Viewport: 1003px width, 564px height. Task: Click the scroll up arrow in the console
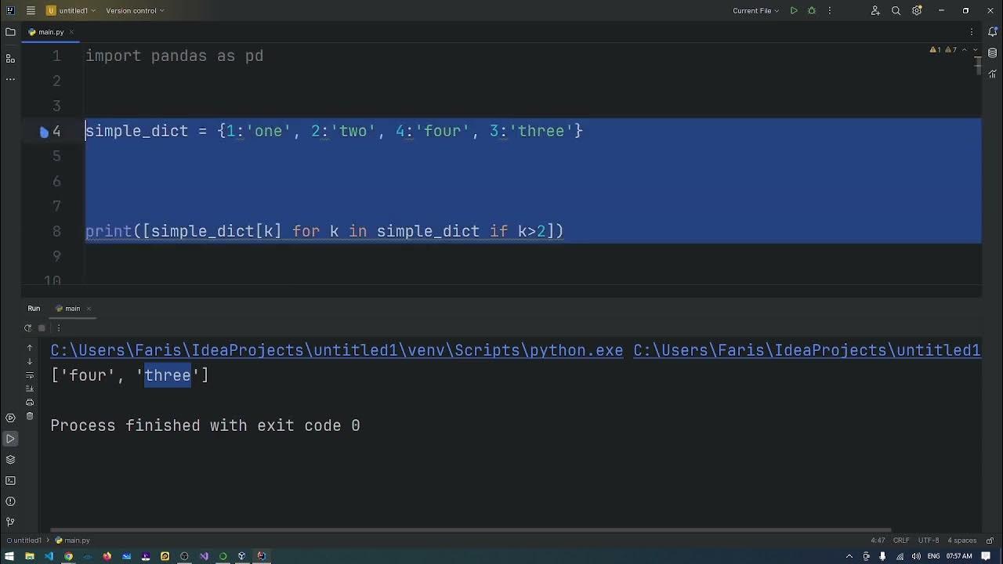point(30,348)
